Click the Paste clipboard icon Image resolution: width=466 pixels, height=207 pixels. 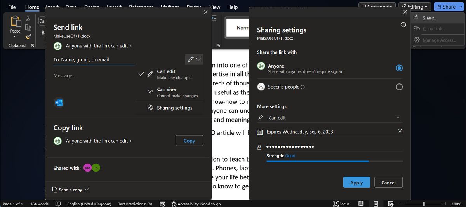point(16,21)
